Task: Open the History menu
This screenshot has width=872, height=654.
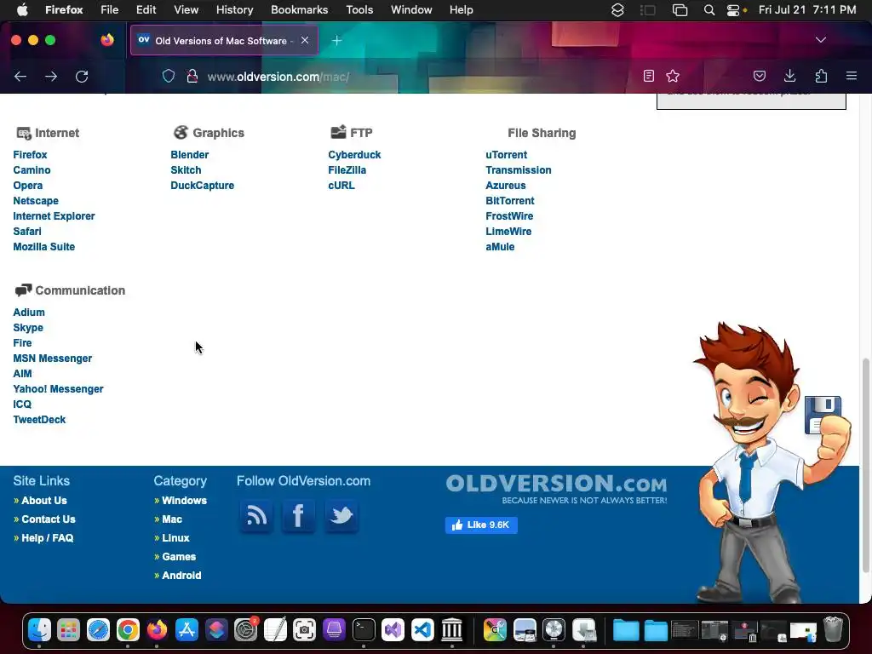Action: pos(234,10)
